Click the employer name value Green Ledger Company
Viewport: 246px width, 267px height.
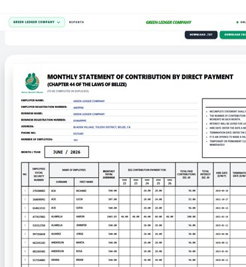[x=89, y=101]
